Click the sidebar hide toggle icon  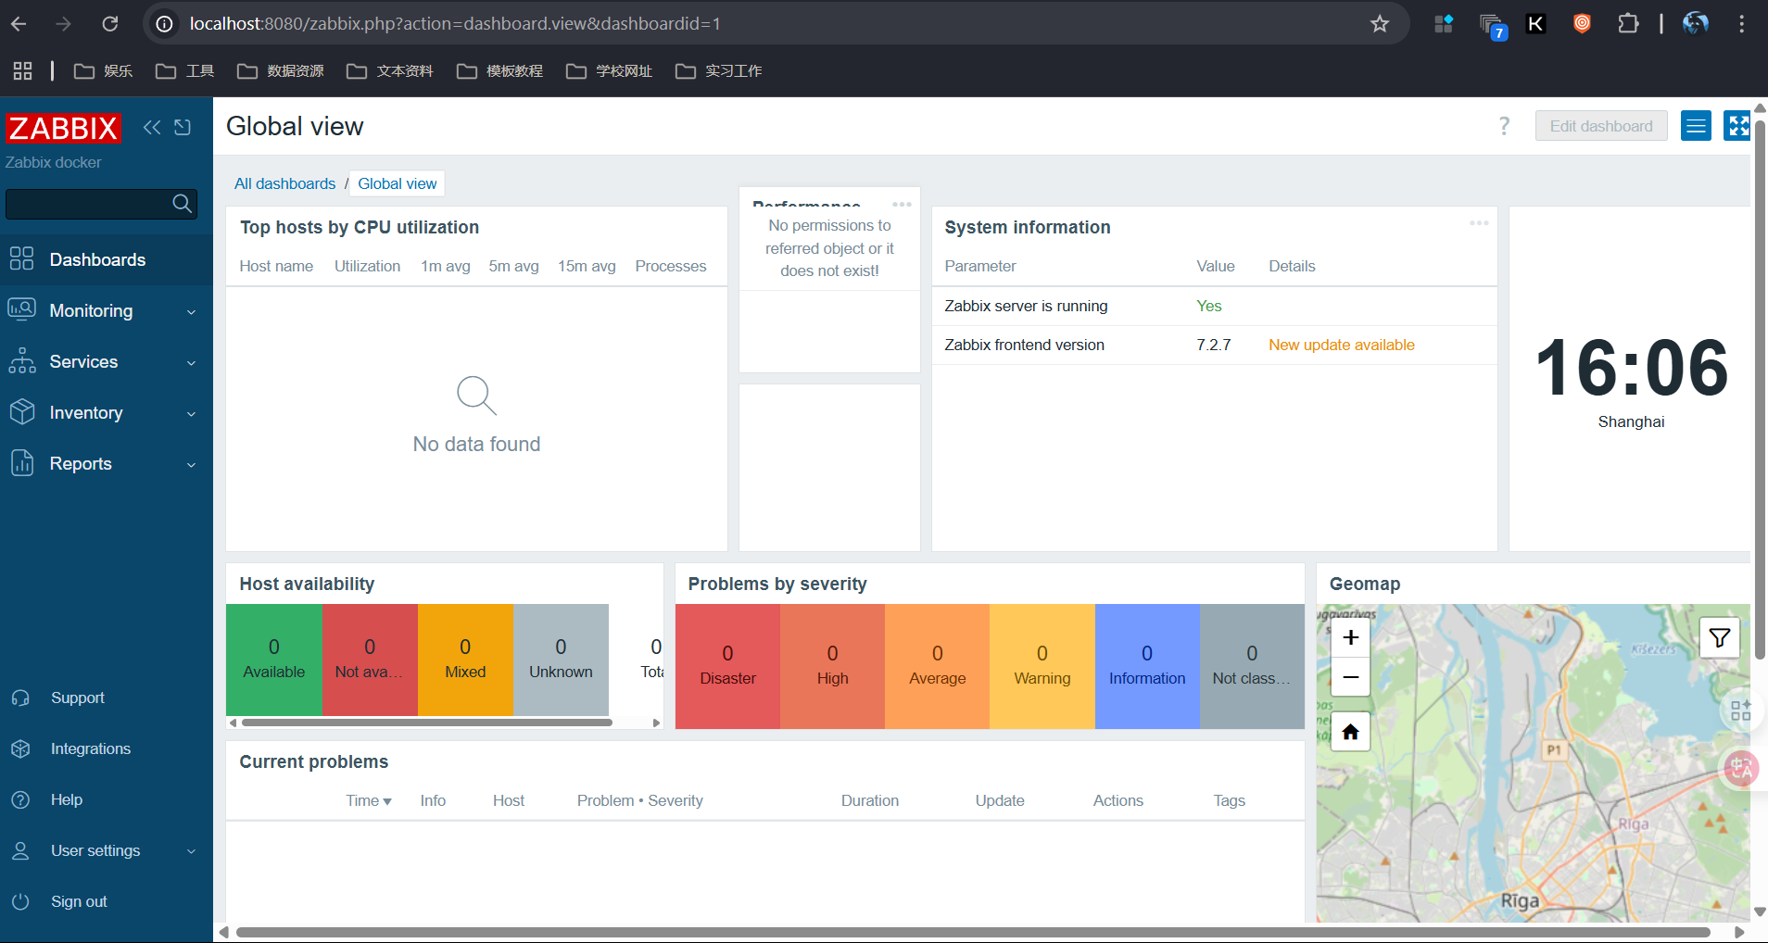pyautogui.click(x=183, y=127)
